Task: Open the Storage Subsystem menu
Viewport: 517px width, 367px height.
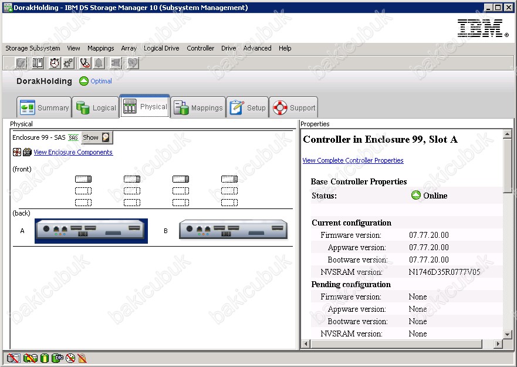Action: tap(33, 48)
